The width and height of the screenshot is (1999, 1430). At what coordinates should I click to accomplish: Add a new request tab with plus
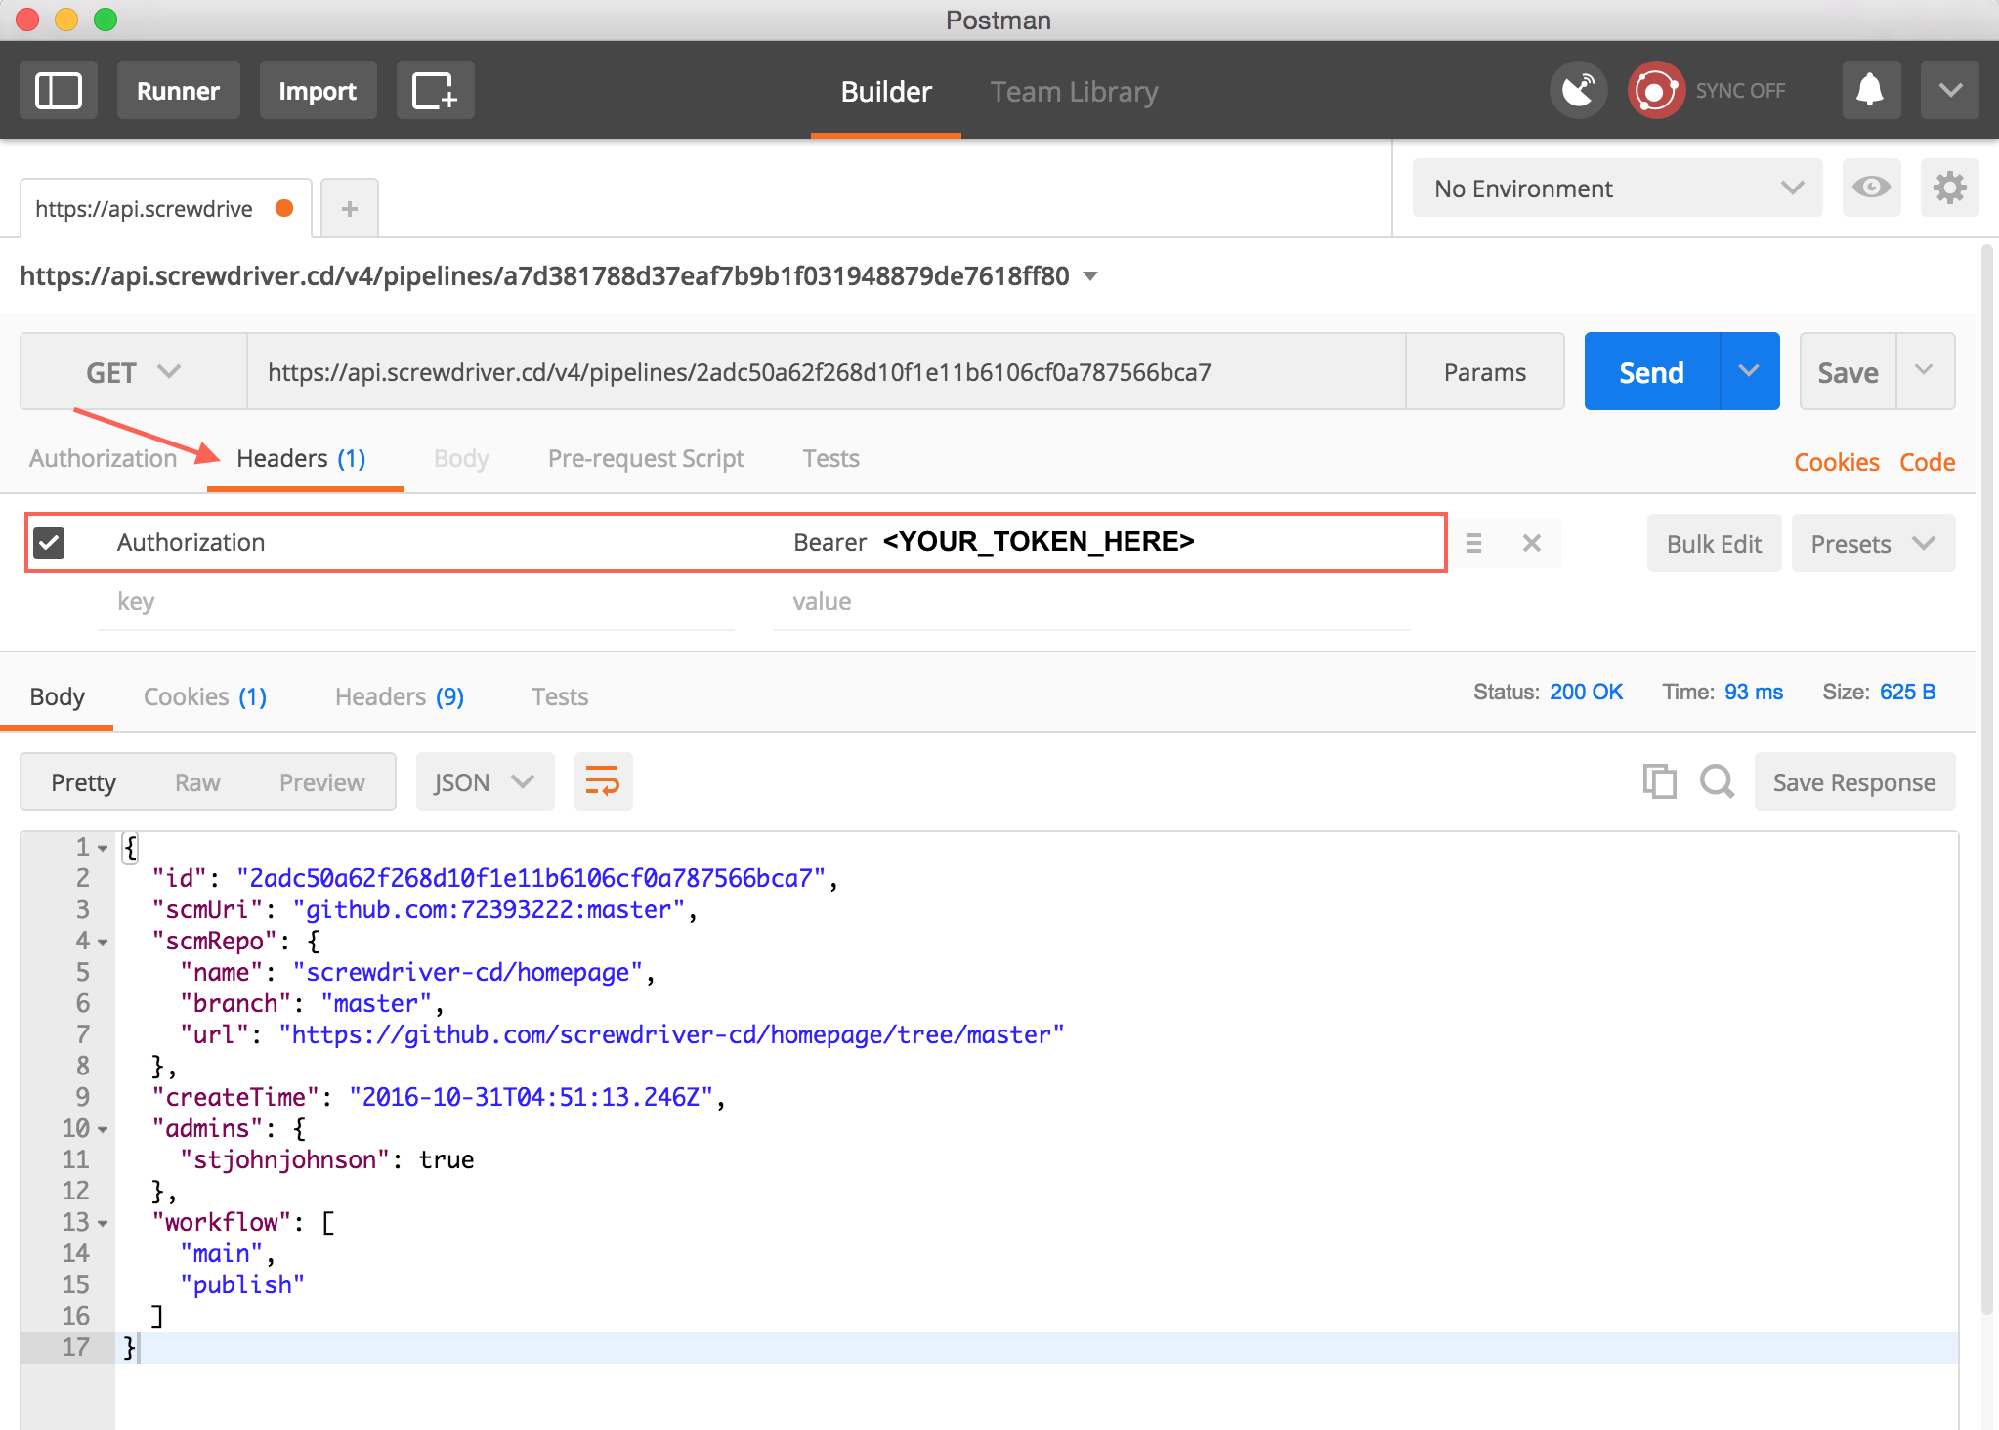pyautogui.click(x=350, y=208)
